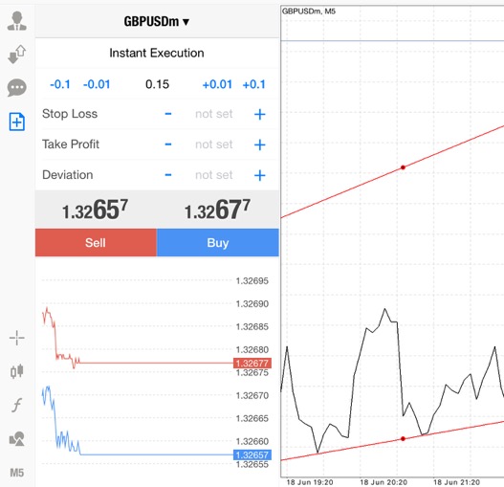This screenshot has height=487, width=504.
Task: Increase the Take Profit value
Action: tap(260, 144)
